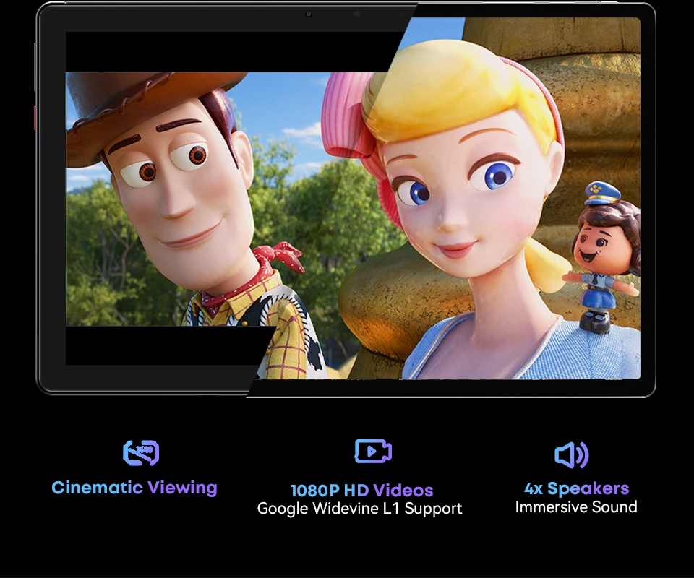Click the red power button on tablet edge
The image size is (694, 578).
(x=35, y=118)
